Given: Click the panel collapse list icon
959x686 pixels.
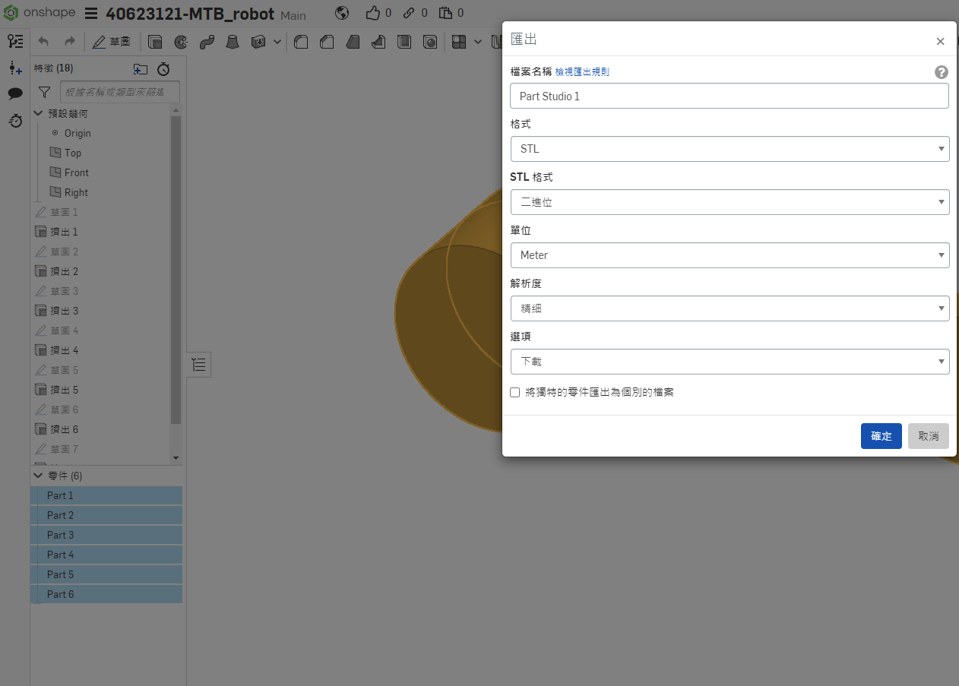Looking at the screenshot, I should click(199, 365).
